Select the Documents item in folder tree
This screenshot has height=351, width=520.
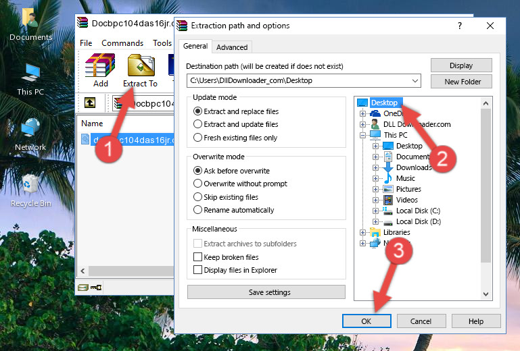412,157
